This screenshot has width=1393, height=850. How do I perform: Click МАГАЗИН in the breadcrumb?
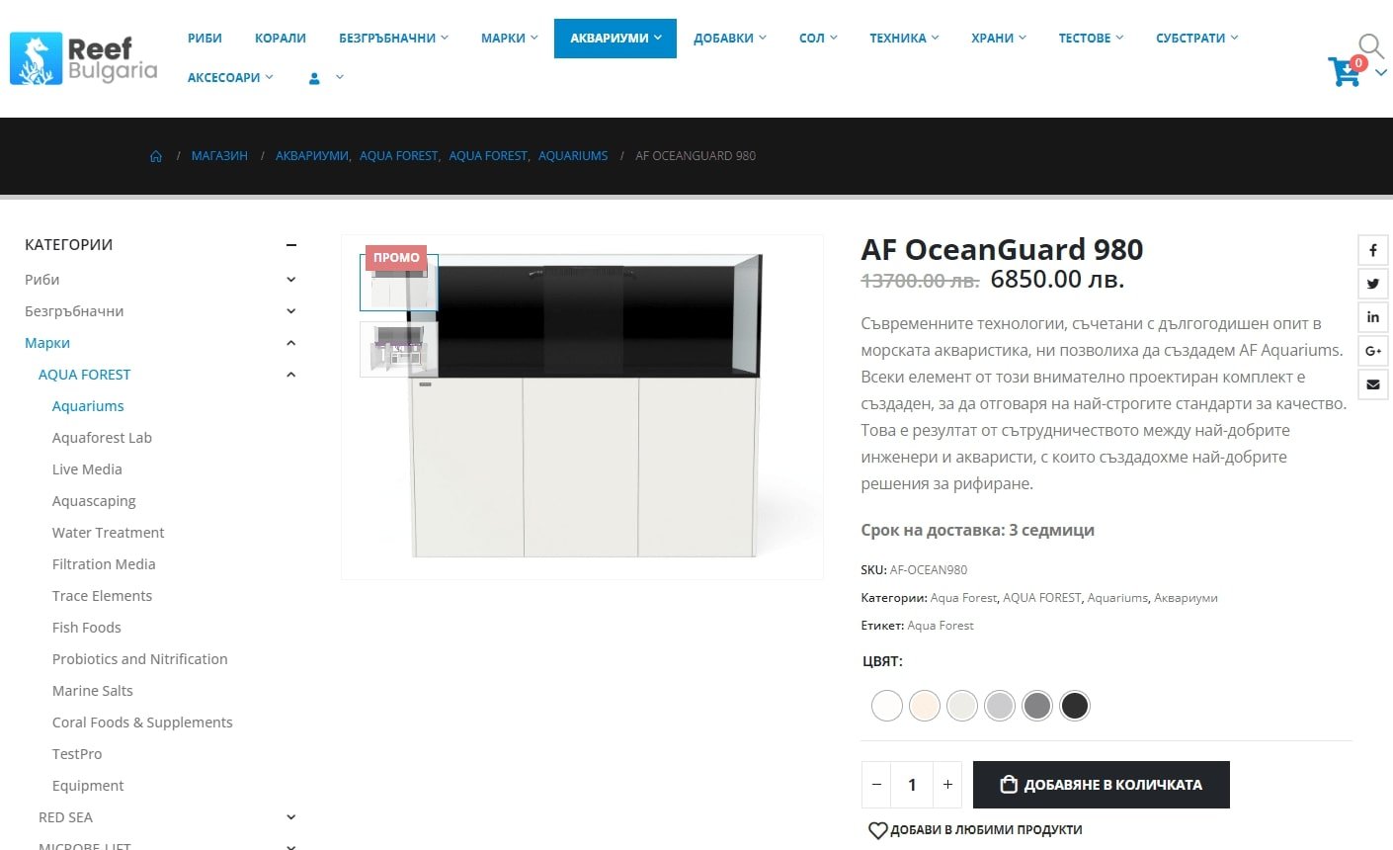coord(219,156)
